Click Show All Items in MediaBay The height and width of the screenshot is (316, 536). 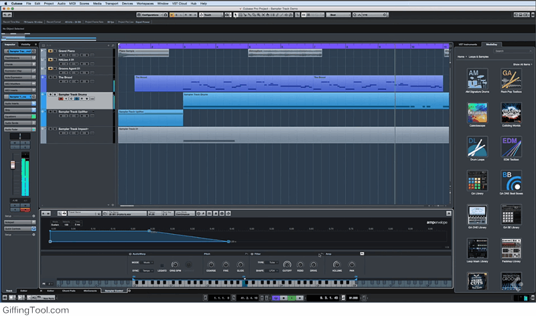[x=522, y=64]
